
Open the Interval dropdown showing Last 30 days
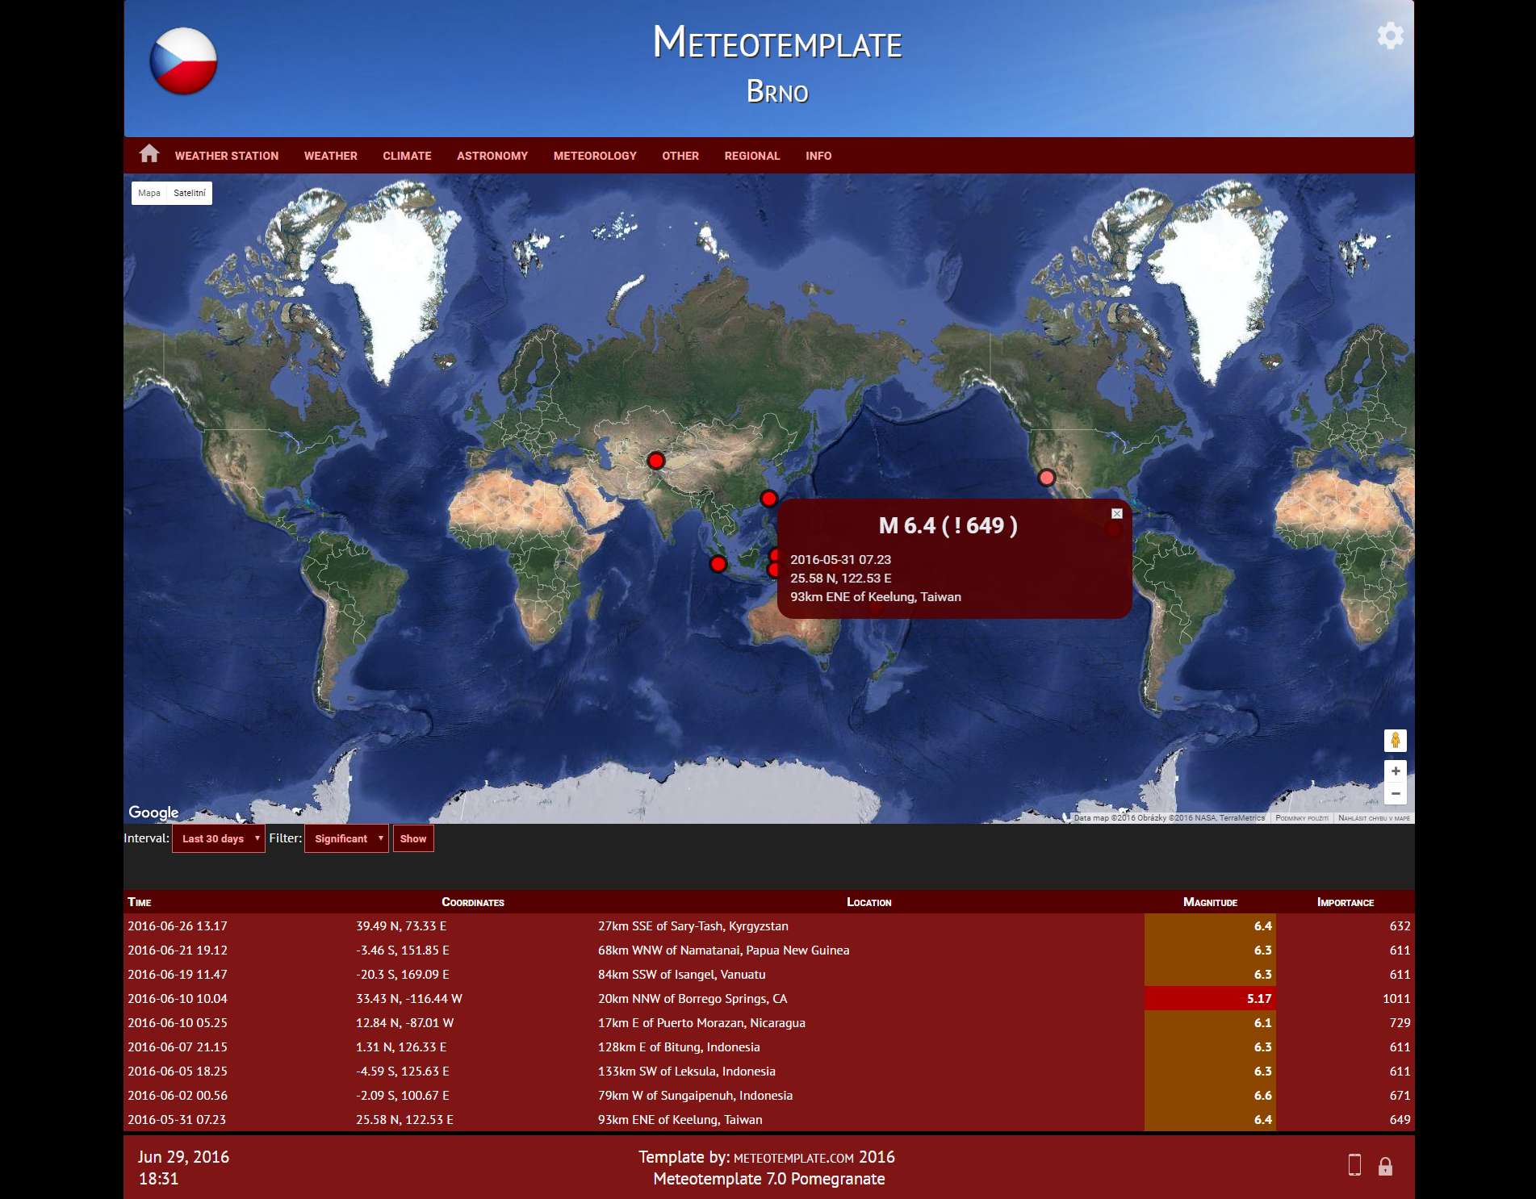218,838
